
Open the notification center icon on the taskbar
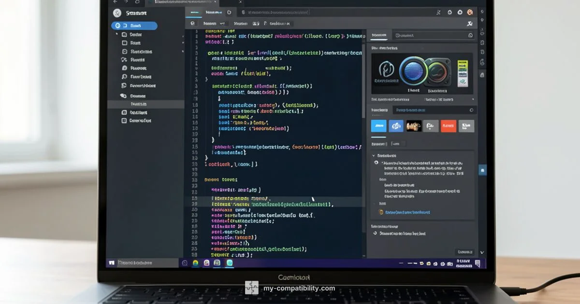click(478, 263)
